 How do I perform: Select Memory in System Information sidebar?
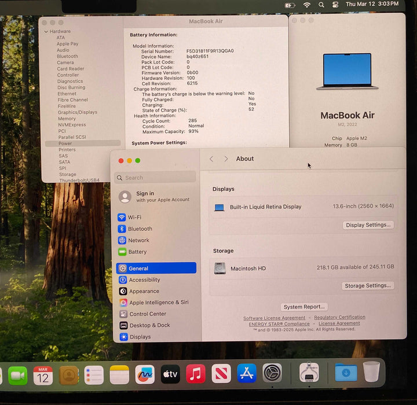point(67,119)
